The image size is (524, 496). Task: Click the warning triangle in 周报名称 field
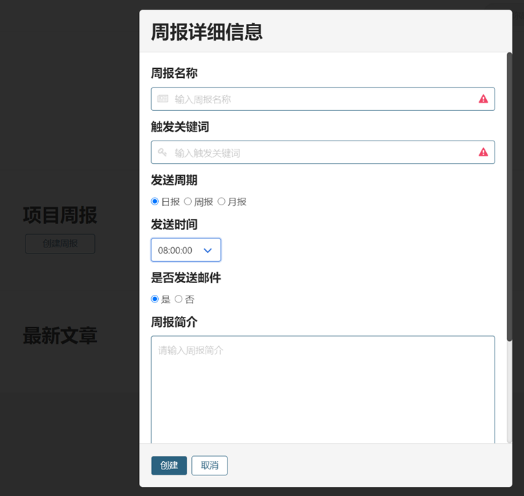click(x=483, y=99)
